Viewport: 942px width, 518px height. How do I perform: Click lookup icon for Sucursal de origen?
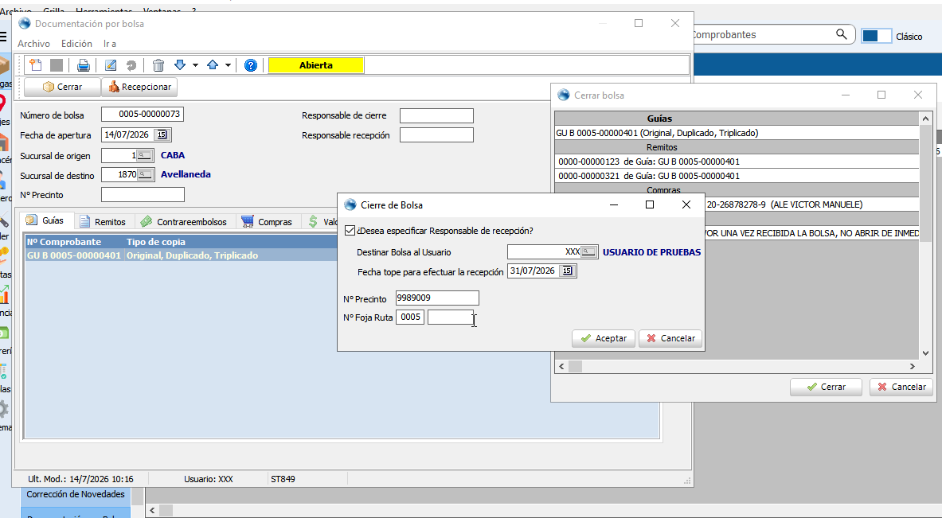[144, 155]
